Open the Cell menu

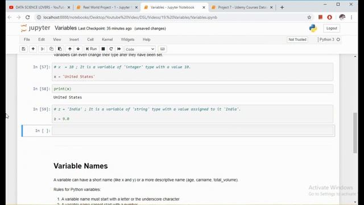tap(90, 39)
